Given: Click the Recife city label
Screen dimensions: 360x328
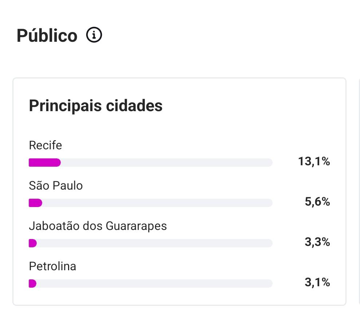Looking at the screenshot, I should pyautogui.click(x=46, y=145).
